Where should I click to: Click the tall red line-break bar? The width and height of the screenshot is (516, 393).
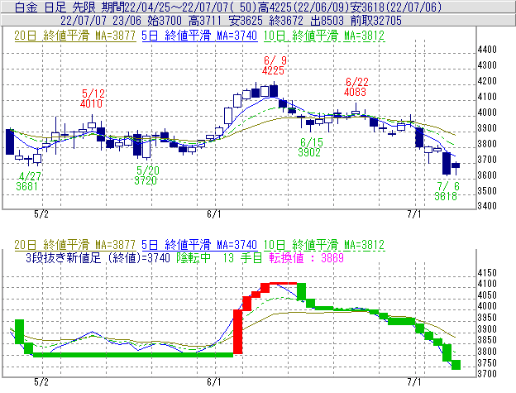click(237, 332)
